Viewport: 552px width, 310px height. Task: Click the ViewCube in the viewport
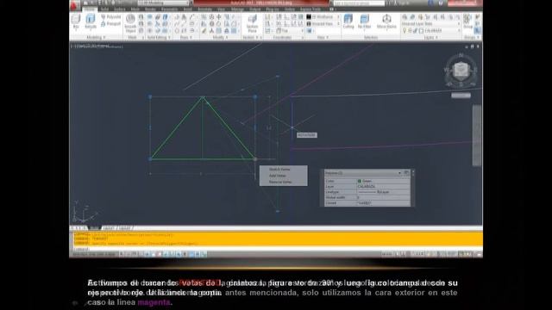coord(461,70)
